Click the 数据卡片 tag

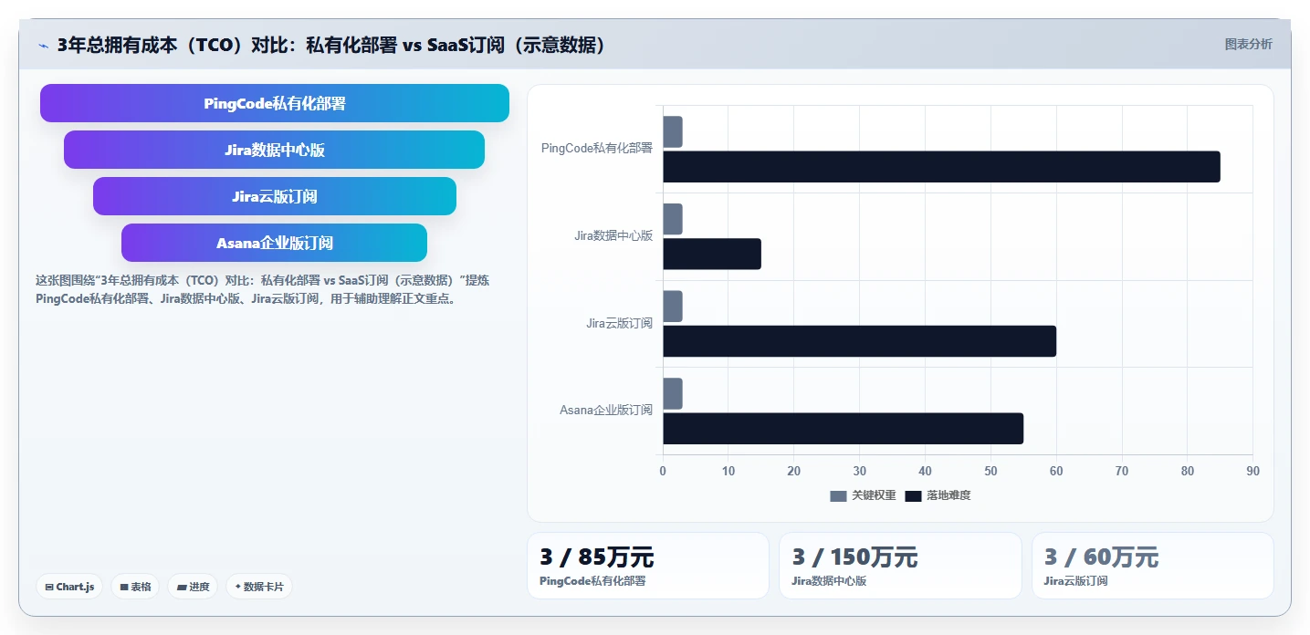(259, 587)
